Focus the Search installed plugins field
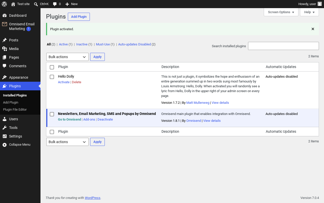324x203 pixels. coord(283,46)
